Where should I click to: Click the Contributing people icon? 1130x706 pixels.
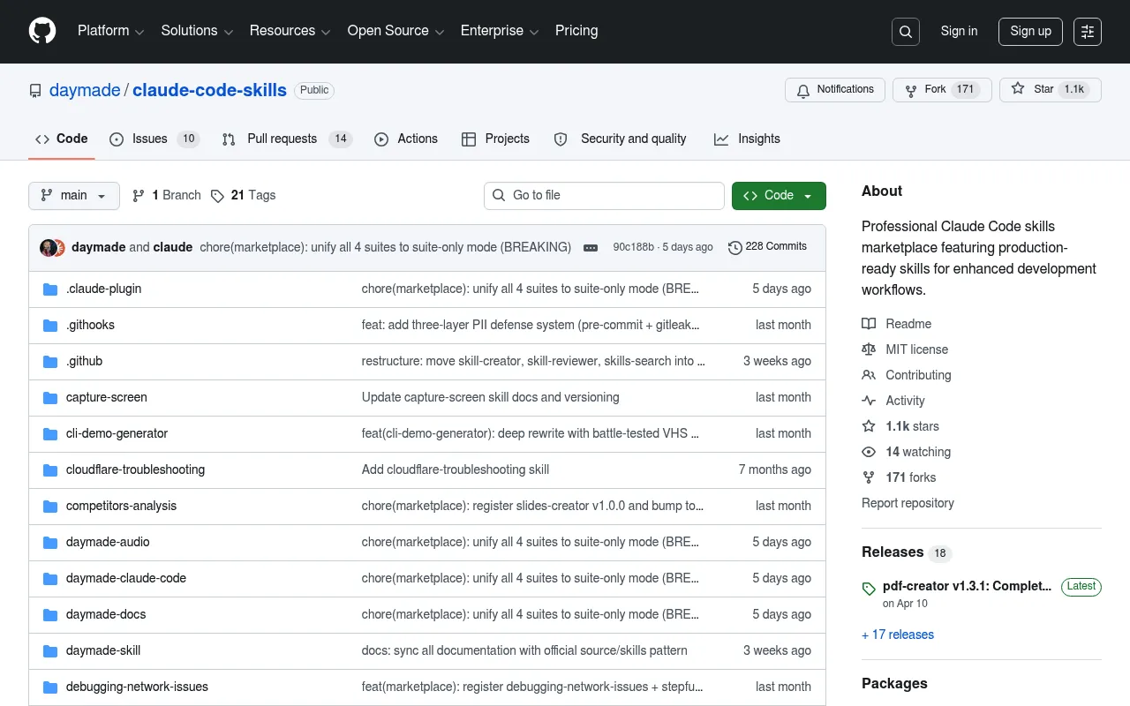click(x=869, y=375)
